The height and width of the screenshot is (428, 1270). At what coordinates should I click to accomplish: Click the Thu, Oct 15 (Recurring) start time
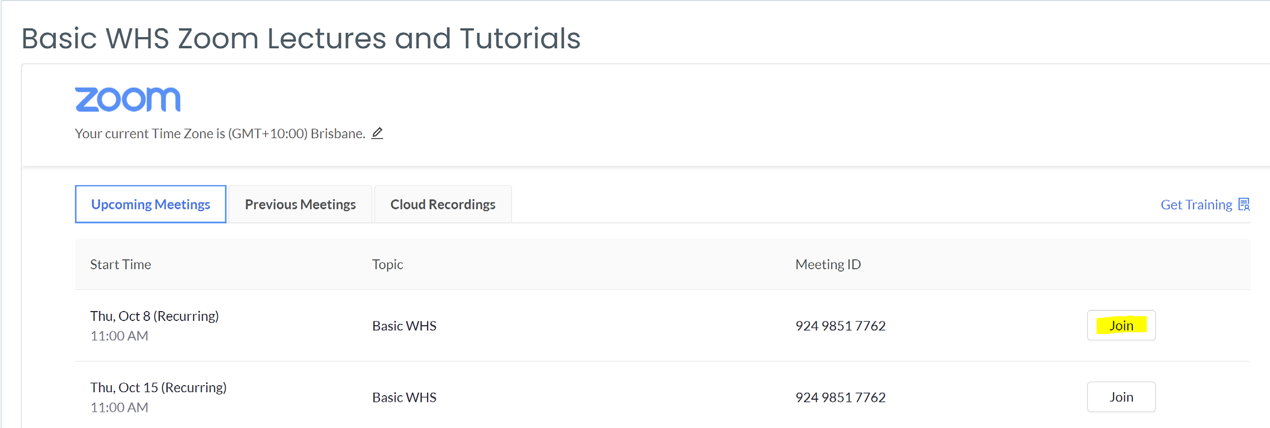click(158, 387)
